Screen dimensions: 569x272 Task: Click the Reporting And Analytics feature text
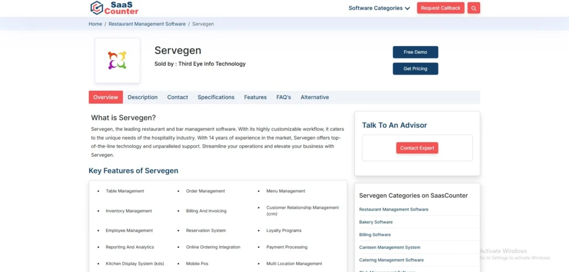point(130,247)
